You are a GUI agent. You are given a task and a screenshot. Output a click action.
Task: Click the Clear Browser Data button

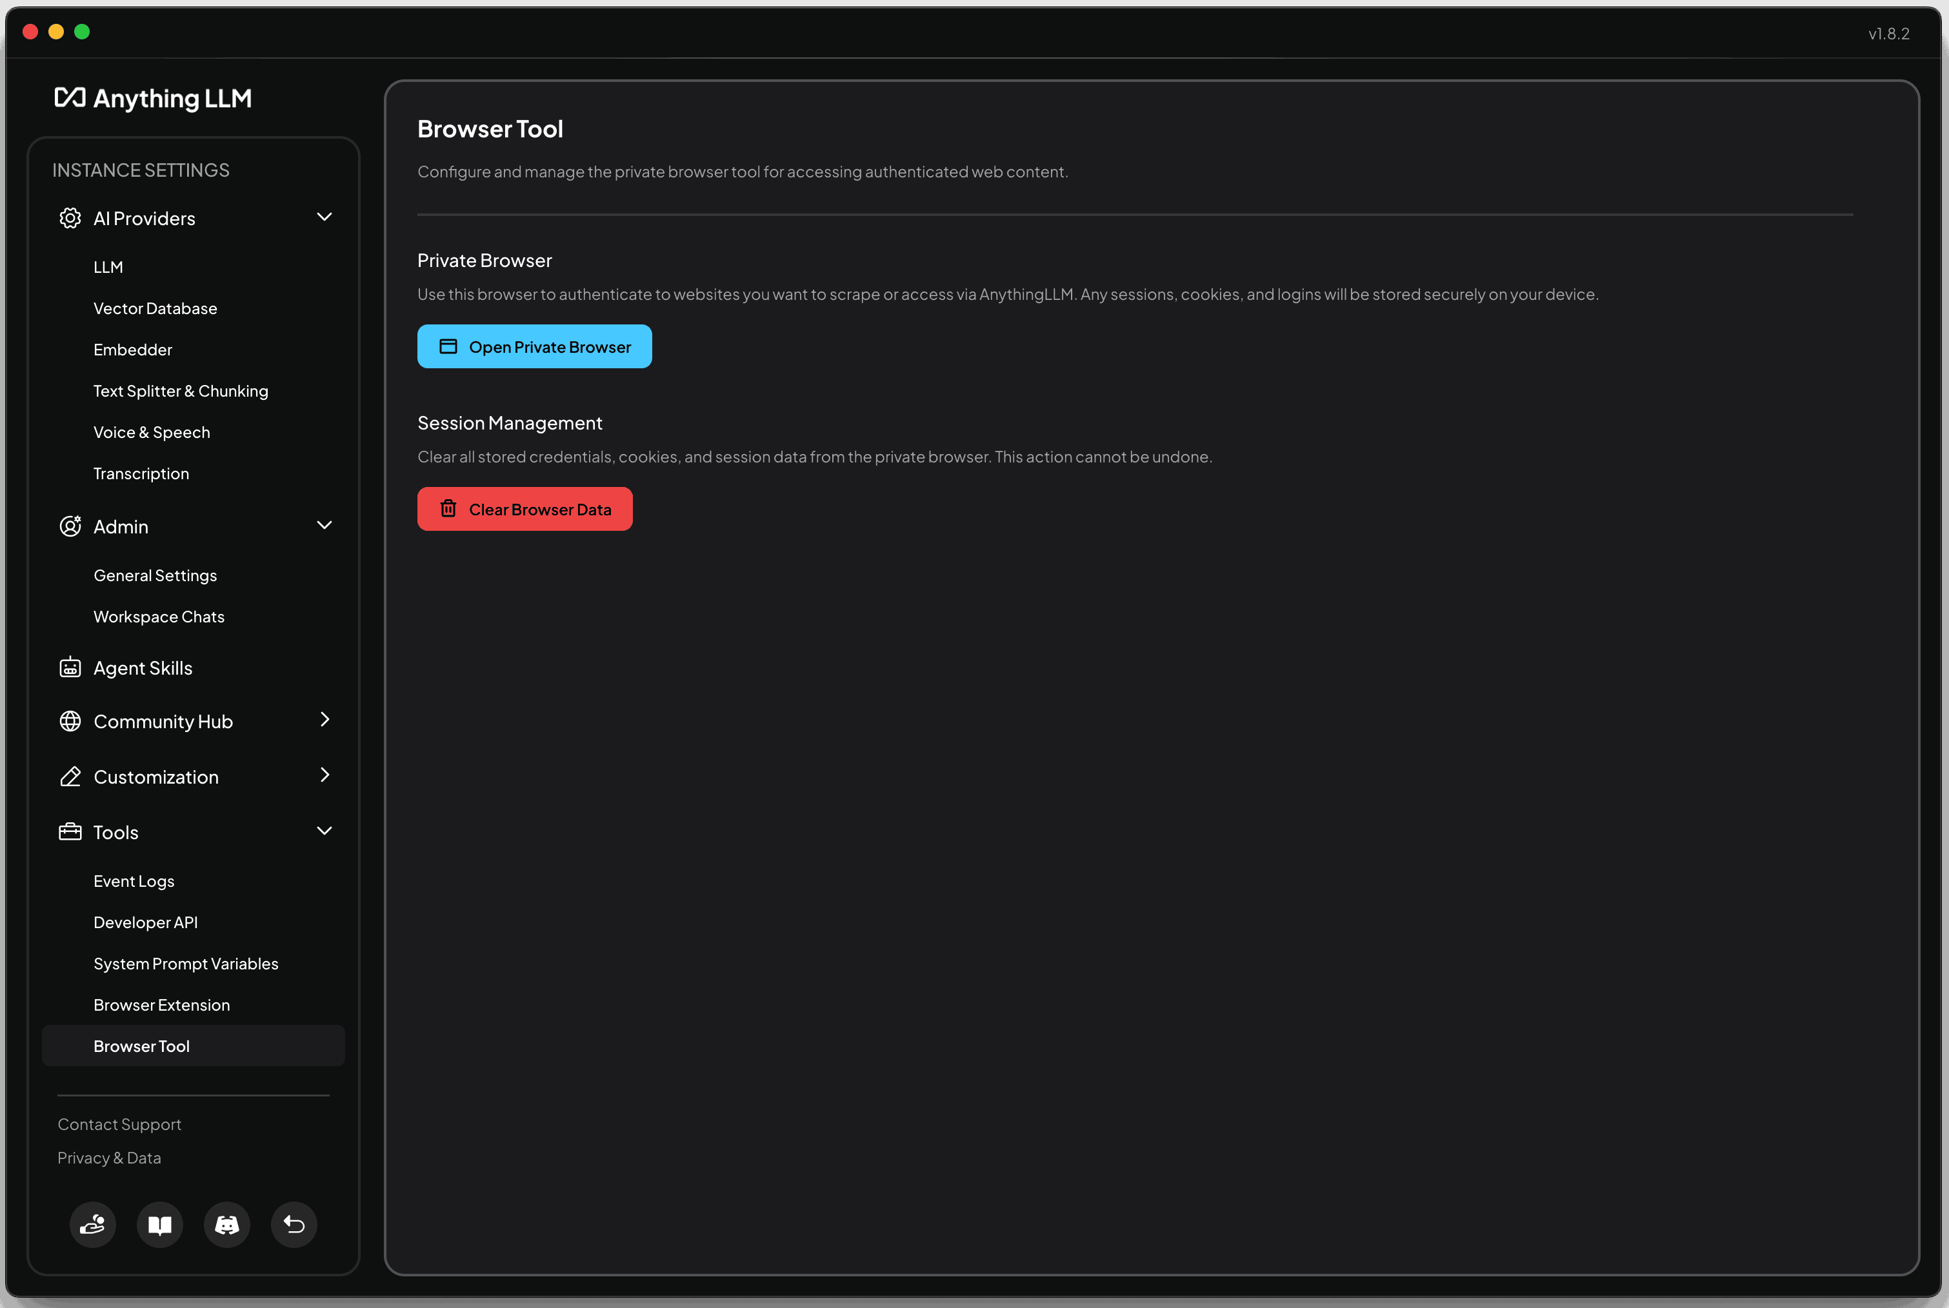(x=525, y=509)
